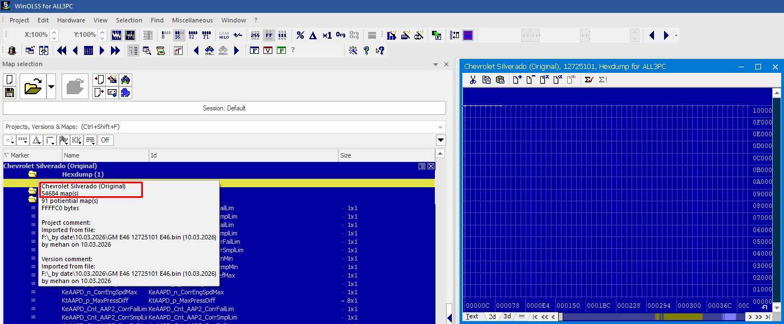Viewport: 784px width, 324px height.
Task: Save project with floppy disk icon
Action: coord(9,92)
